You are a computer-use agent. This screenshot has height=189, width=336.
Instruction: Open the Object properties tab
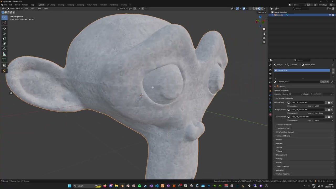click(270, 91)
